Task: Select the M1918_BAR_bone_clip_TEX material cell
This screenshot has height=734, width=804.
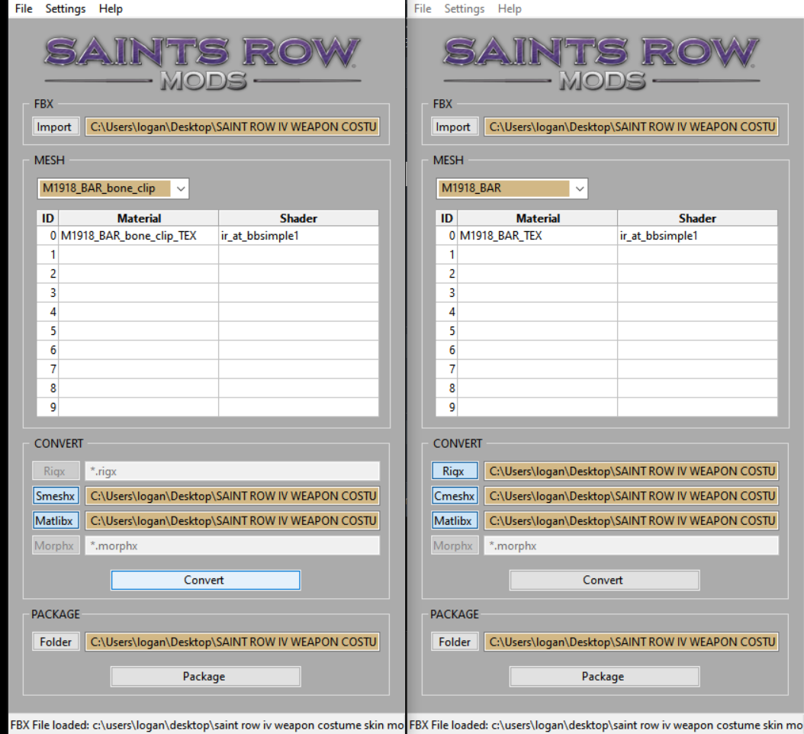Action: click(138, 236)
